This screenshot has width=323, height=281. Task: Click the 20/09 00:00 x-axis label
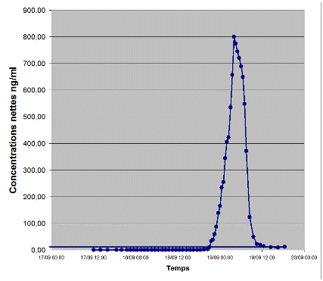pos(304,258)
